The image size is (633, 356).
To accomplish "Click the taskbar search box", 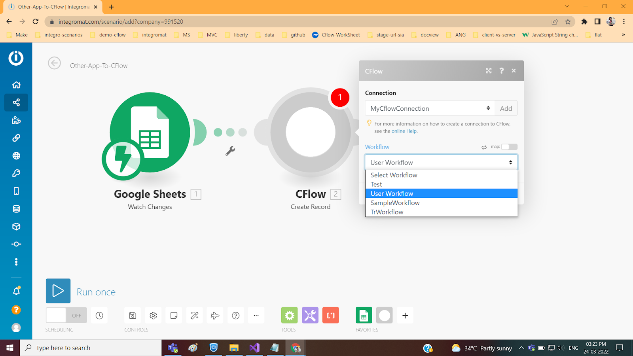I will click(x=91, y=348).
